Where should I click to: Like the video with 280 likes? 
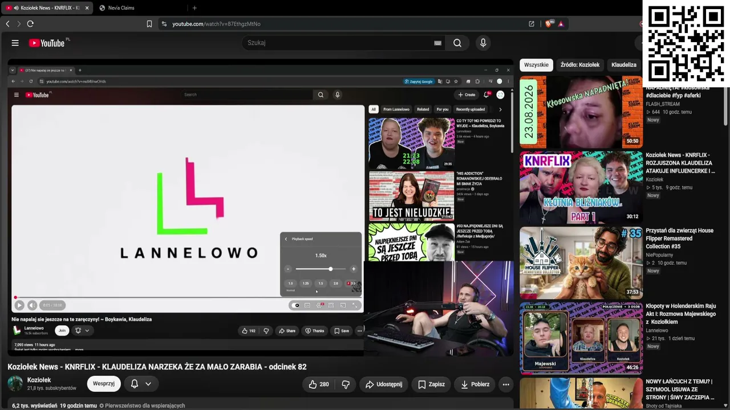(318, 384)
